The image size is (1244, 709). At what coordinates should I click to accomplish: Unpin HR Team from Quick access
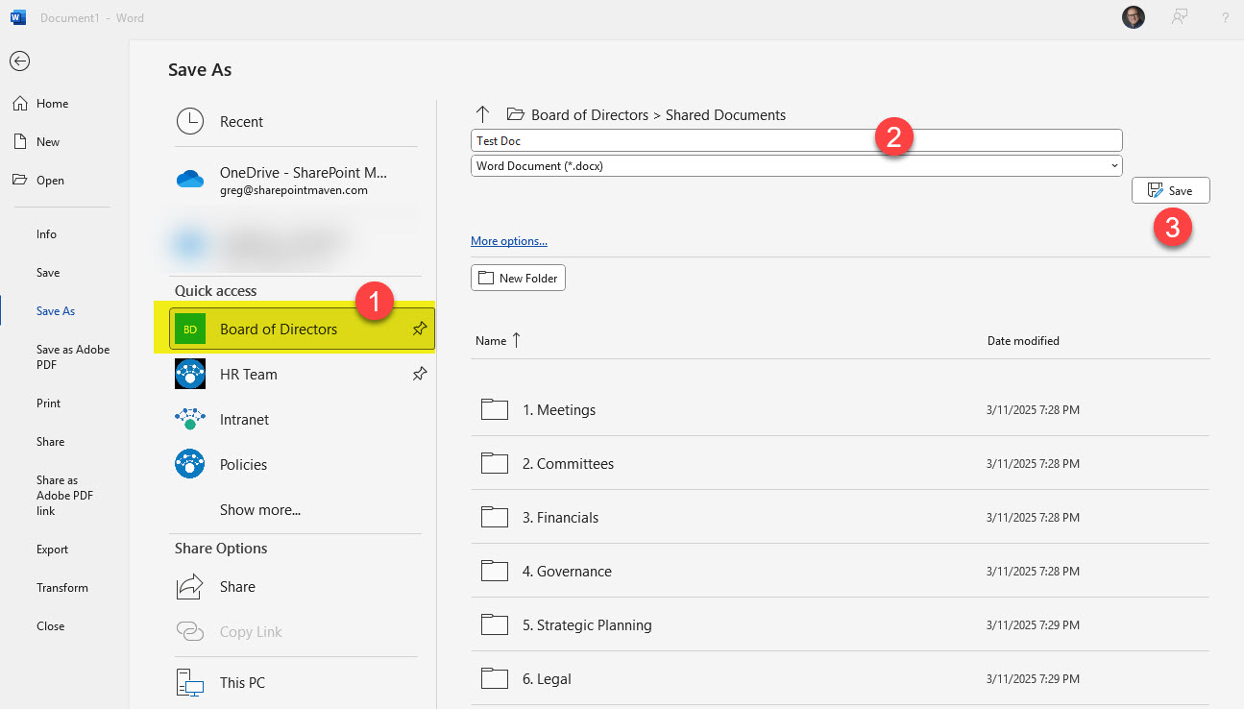420,374
